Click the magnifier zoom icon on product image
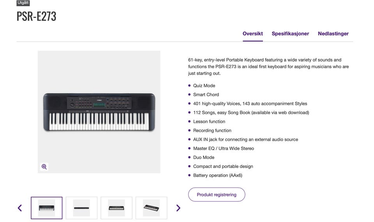The image size is (374, 222). pyautogui.click(x=44, y=166)
